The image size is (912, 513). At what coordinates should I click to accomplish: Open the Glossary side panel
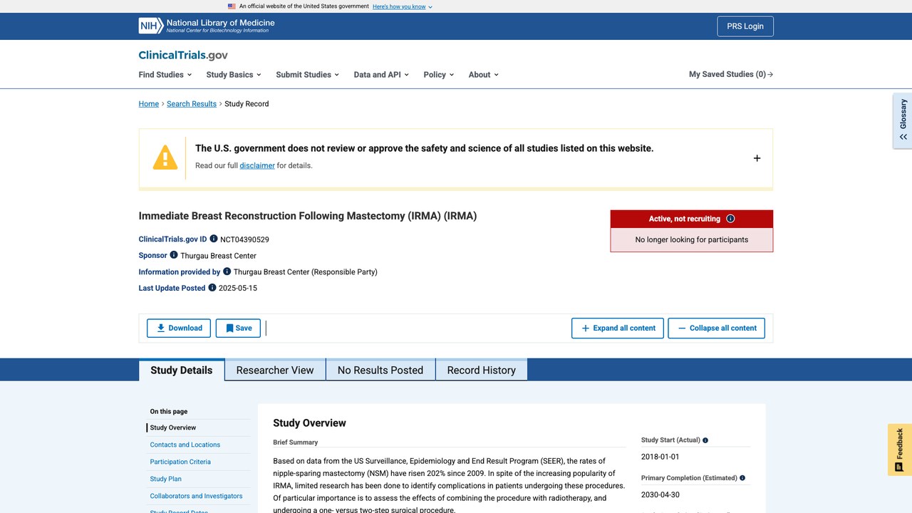[903, 120]
